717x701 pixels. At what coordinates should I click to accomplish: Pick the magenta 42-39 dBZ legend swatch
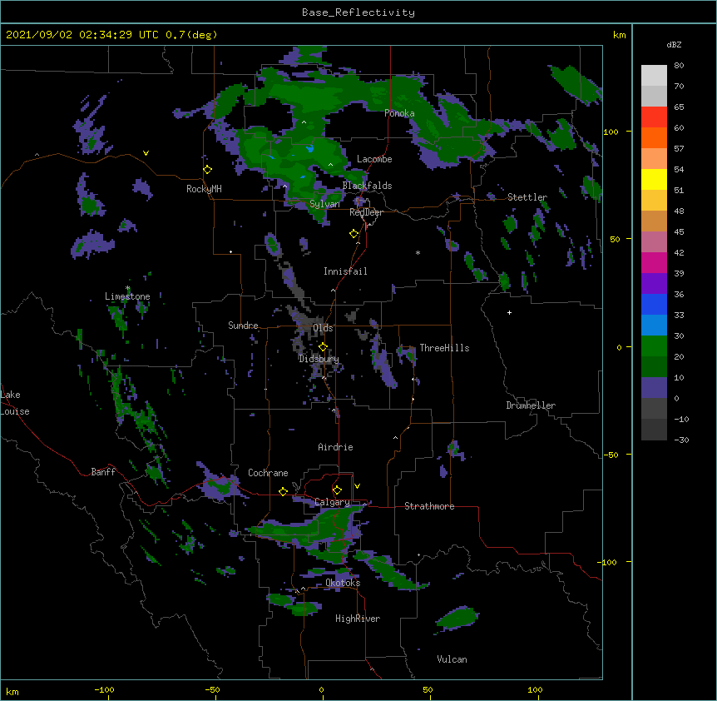(x=654, y=262)
